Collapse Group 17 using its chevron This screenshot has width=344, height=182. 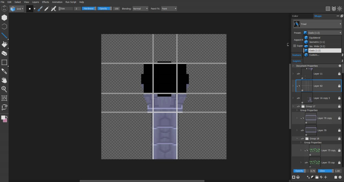(293, 106)
